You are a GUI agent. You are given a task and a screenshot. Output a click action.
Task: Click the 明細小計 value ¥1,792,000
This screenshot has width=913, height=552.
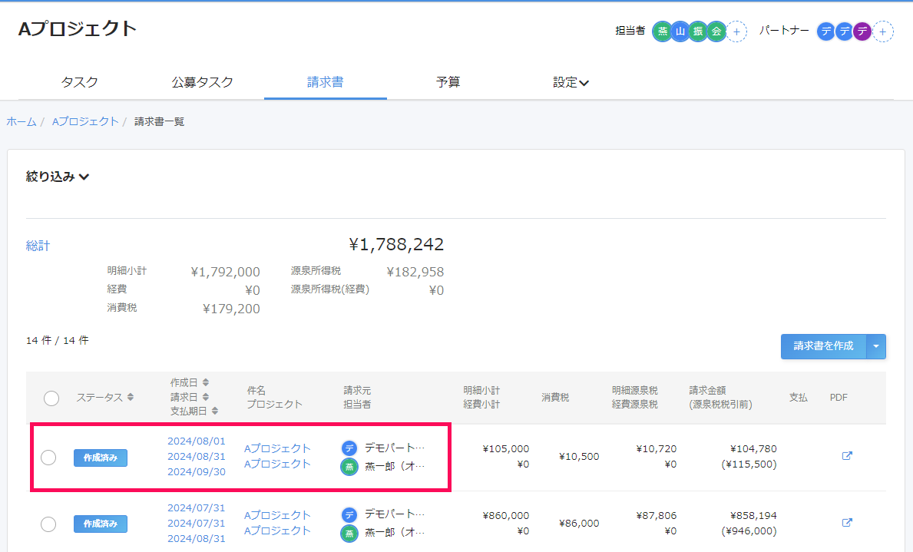pyautogui.click(x=225, y=272)
